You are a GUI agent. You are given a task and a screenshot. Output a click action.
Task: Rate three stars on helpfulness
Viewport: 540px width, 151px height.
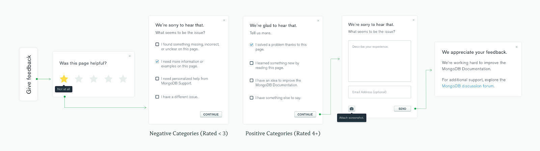[93, 79]
